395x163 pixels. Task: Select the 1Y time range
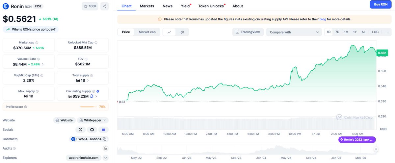point(355,32)
